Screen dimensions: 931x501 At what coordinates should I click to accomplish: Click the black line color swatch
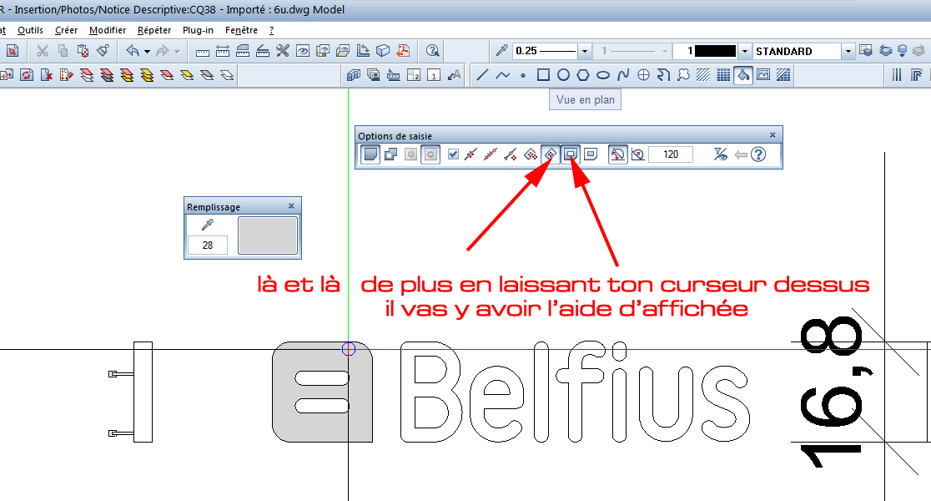point(715,51)
